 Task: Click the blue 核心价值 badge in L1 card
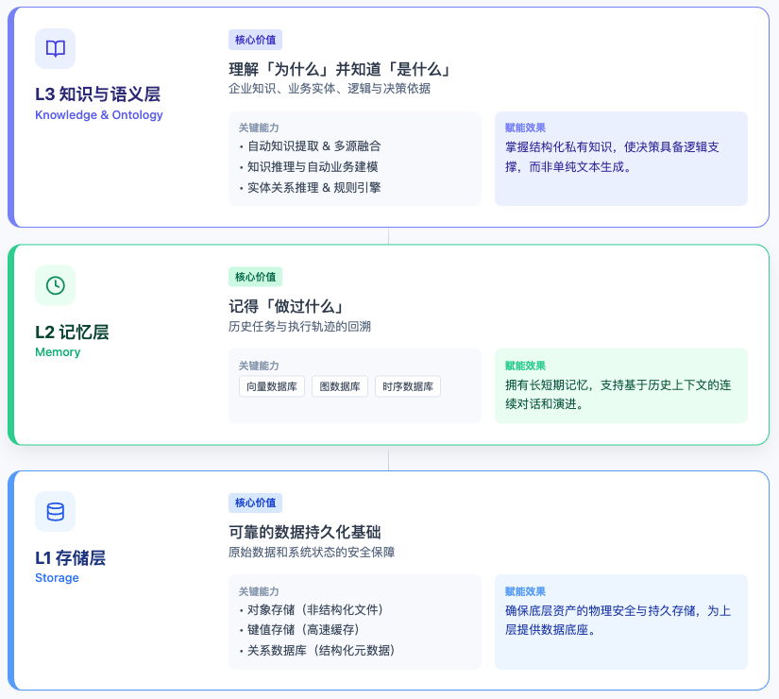coord(255,503)
